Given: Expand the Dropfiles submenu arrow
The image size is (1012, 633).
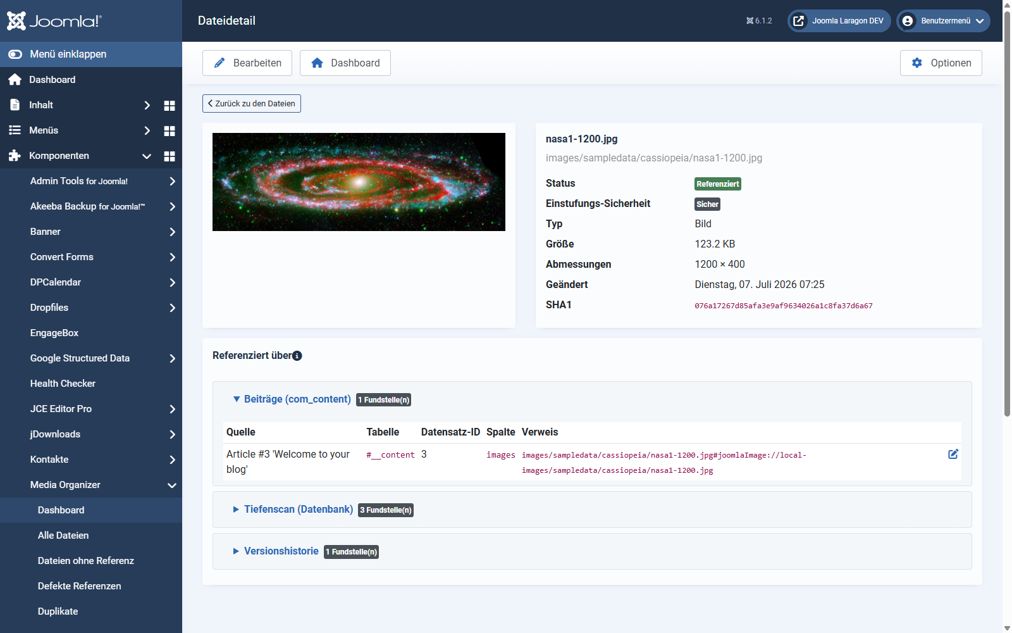Looking at the screenshot, I should (172, 308).
